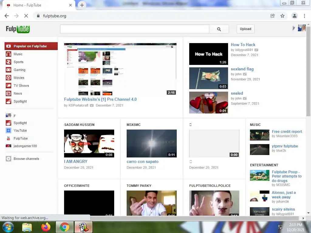Go back with the browser back arrow
Screen dimensions: 311x233
point(7,16)
